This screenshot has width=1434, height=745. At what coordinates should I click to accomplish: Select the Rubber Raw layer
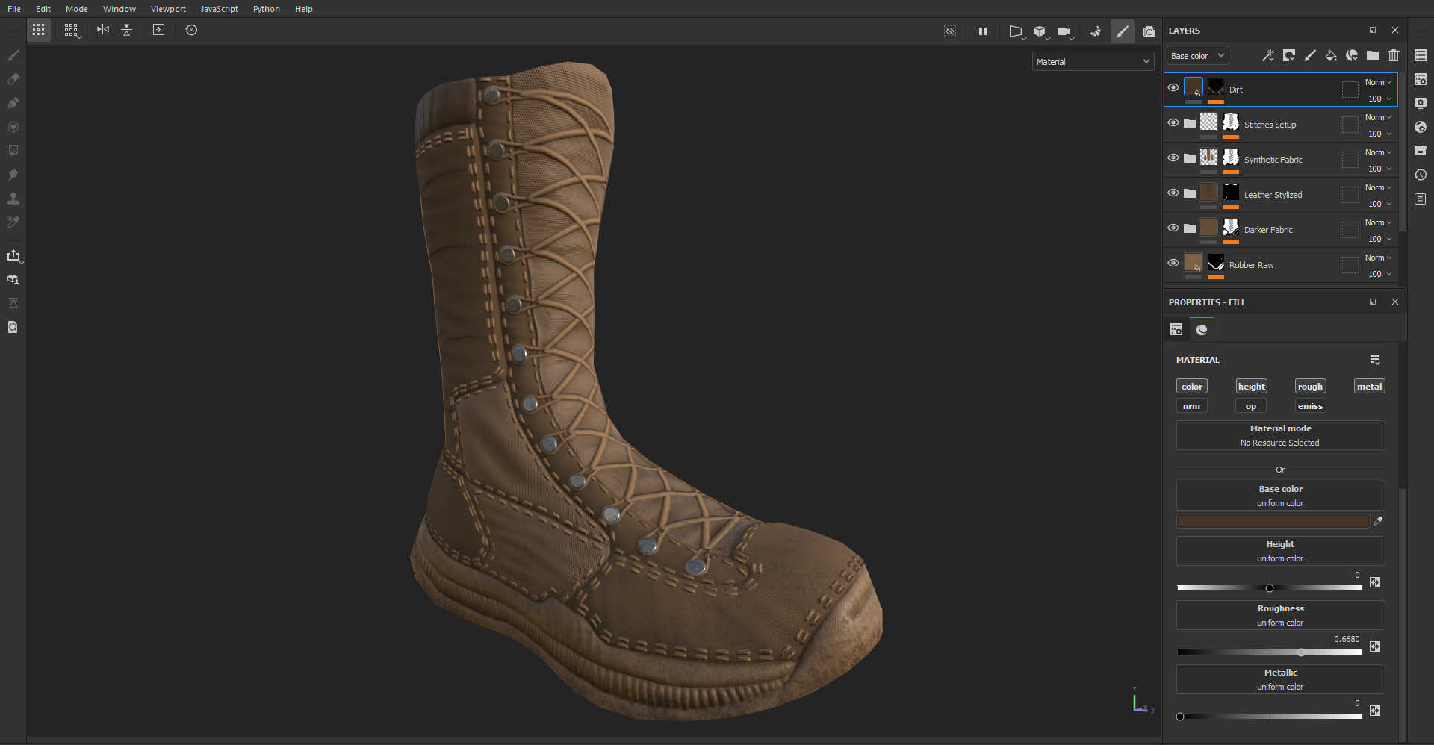pyautogui.click(x=1251, y=265)
